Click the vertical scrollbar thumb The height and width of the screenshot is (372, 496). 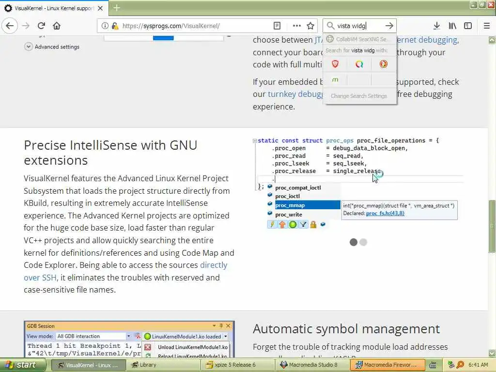point(492,226)
